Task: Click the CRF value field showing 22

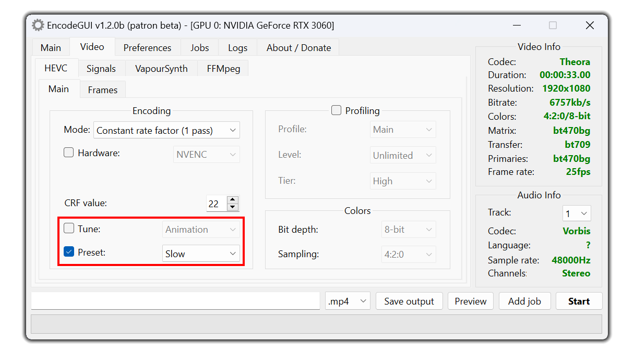Action: point(217,204)
